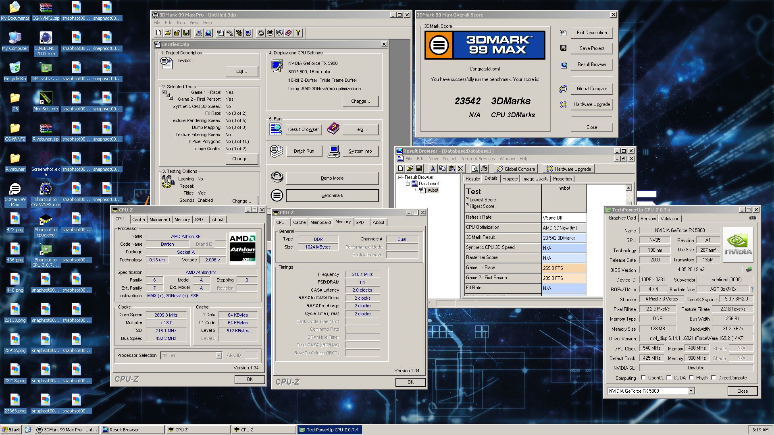Open the Project menu in Result Browser
This screenshot has height=435, width=774.
tap(449, 159)
